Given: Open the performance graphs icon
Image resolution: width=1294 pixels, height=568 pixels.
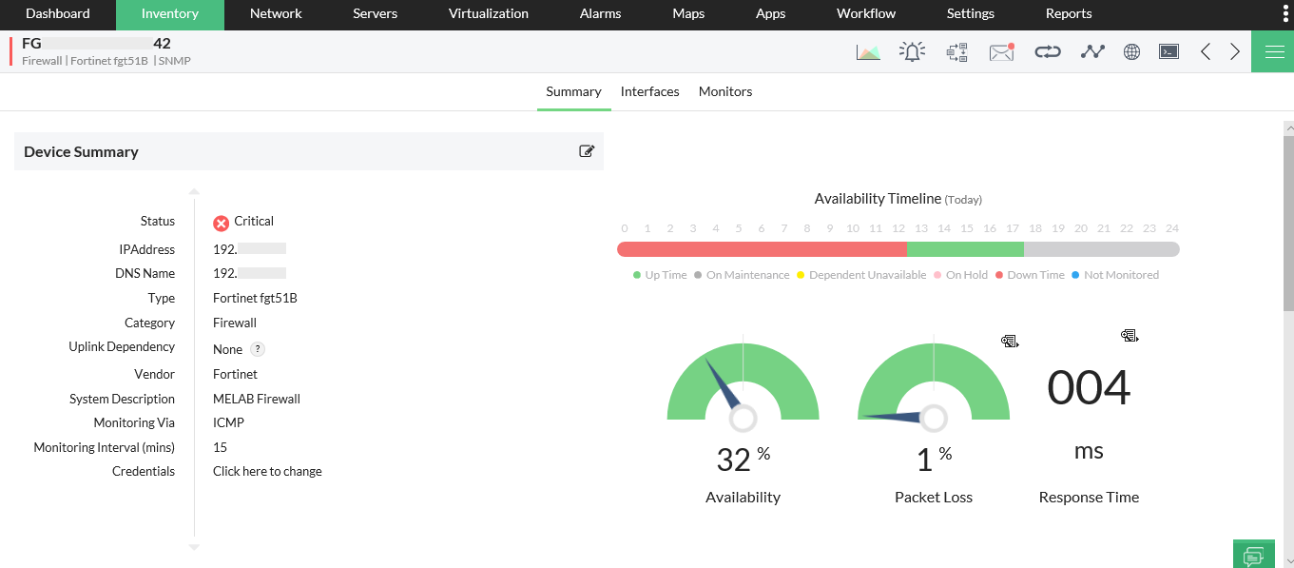Looking at the screenshot, I should point(868,51).
